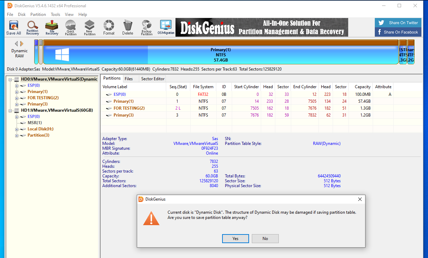Open the Disk menu
The height and width of the screenshot is (258, 428).
point(22,15)
